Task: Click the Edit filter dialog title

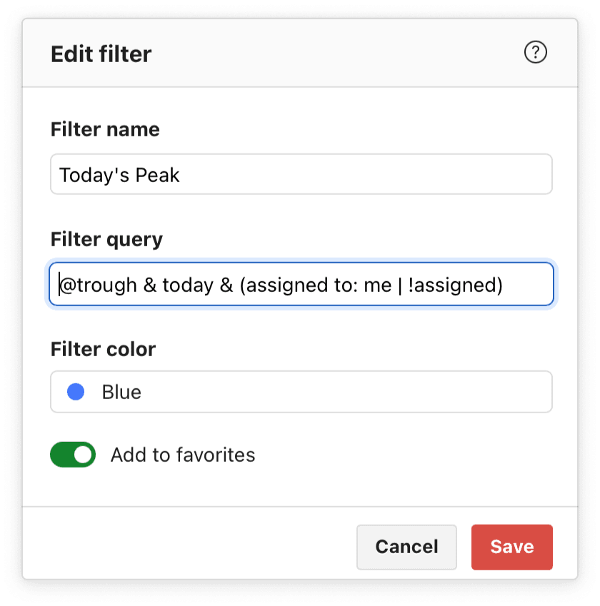Action: pos(101,54)
